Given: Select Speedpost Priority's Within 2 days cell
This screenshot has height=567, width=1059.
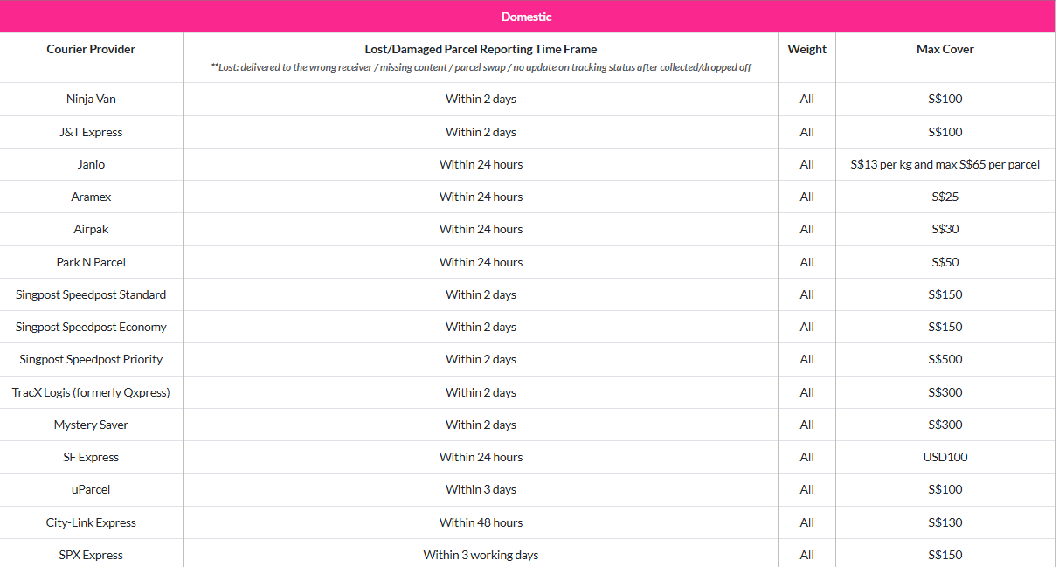Looking at the screenshot, I should pos(481,359).
